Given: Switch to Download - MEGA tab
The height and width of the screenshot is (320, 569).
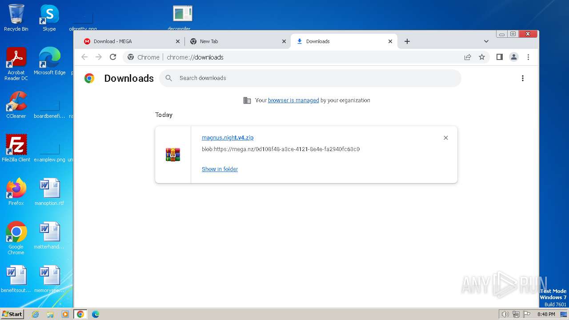Looking at the screenshot, I should (129, 41).
